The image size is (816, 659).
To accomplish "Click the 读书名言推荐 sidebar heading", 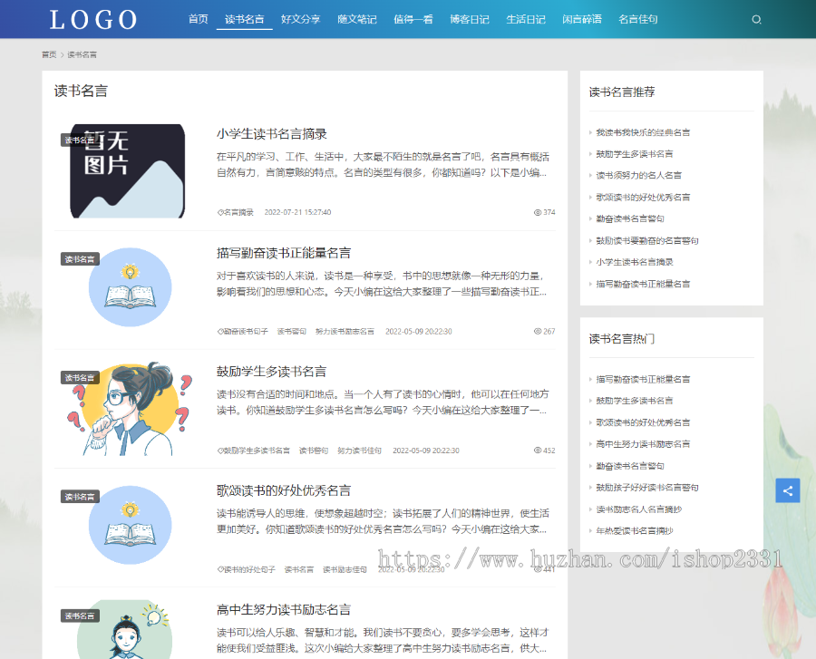I will [x=622, y=92].
